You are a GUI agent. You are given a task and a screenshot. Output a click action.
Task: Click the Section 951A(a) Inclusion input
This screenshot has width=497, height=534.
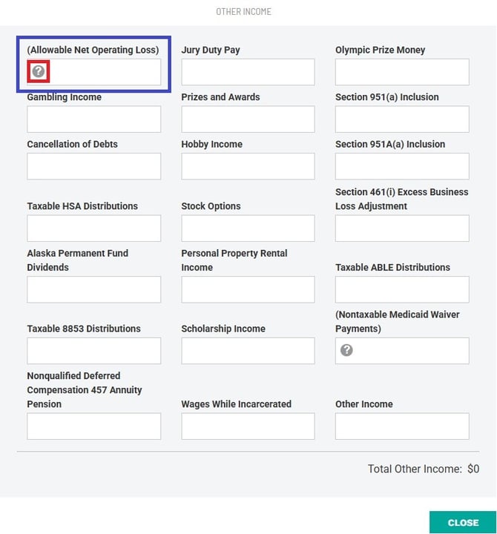click(402, 166)
